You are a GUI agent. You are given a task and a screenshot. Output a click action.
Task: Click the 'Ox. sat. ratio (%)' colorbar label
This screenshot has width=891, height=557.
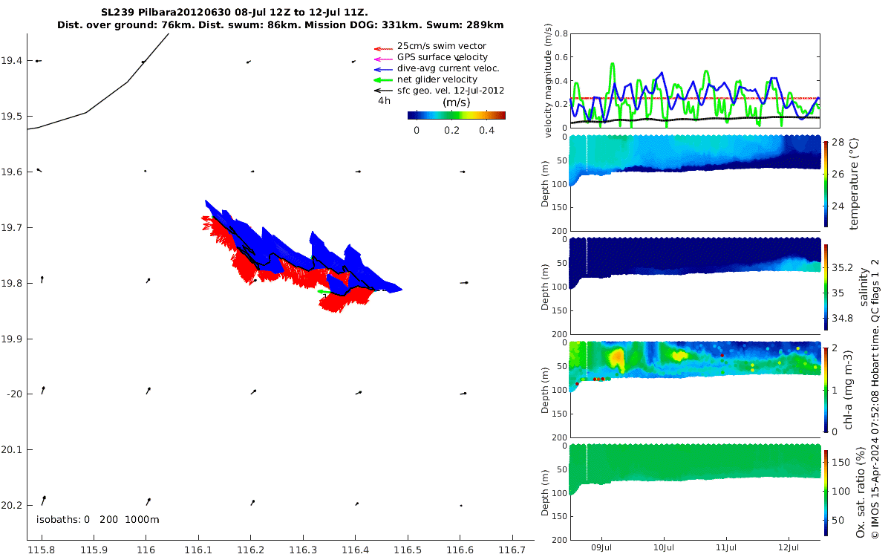click(861, 492)
